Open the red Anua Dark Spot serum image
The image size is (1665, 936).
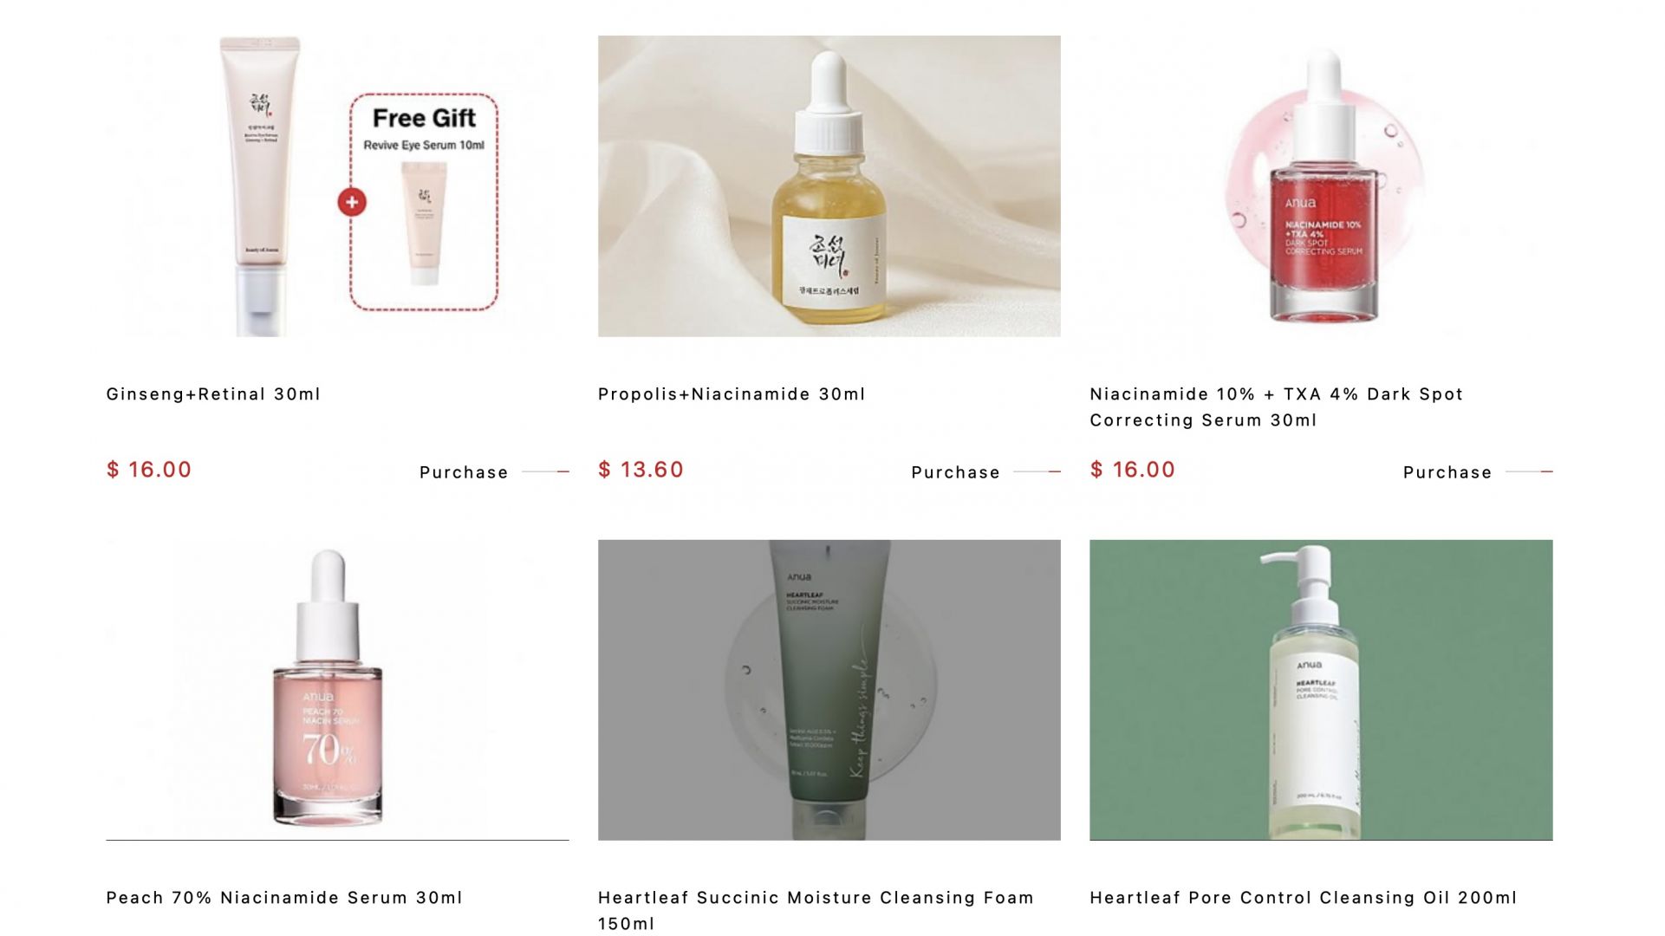click(x=1321, y=185)
